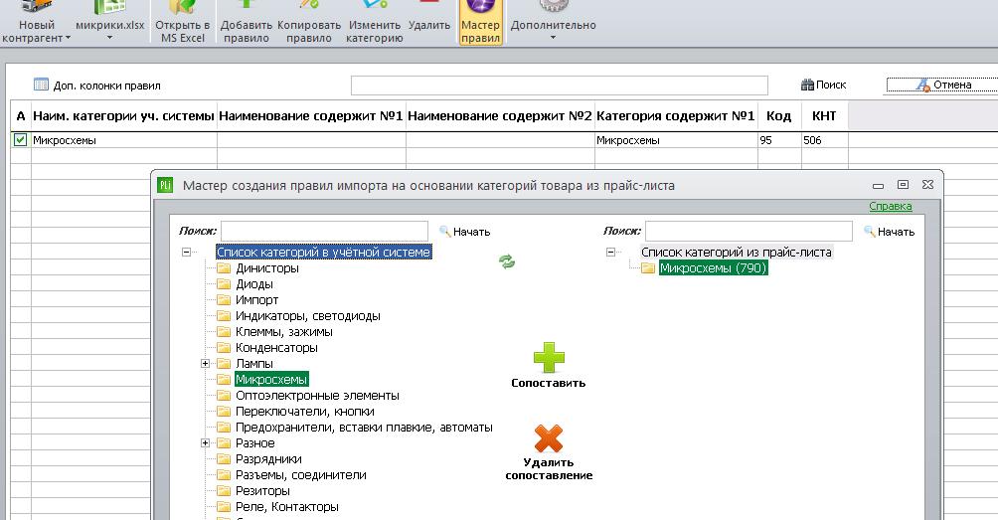Image resolution: width=998 pixels, height=520 pixels.
Task: Uncheck the Микросхемы rule checkbox
Action: [20, 140]
